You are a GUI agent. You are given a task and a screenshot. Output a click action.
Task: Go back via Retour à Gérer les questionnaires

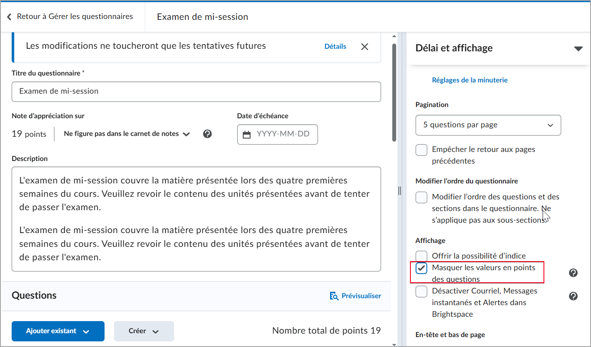click(x=75, y=17)
